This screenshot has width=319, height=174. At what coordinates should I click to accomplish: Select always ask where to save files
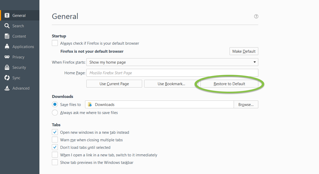[55, 113]
